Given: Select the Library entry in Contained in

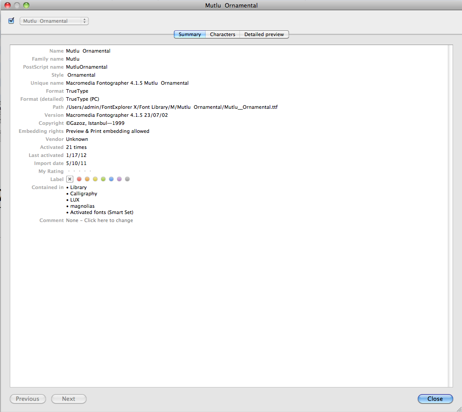Looking at the screenshot, I should 78,187.
